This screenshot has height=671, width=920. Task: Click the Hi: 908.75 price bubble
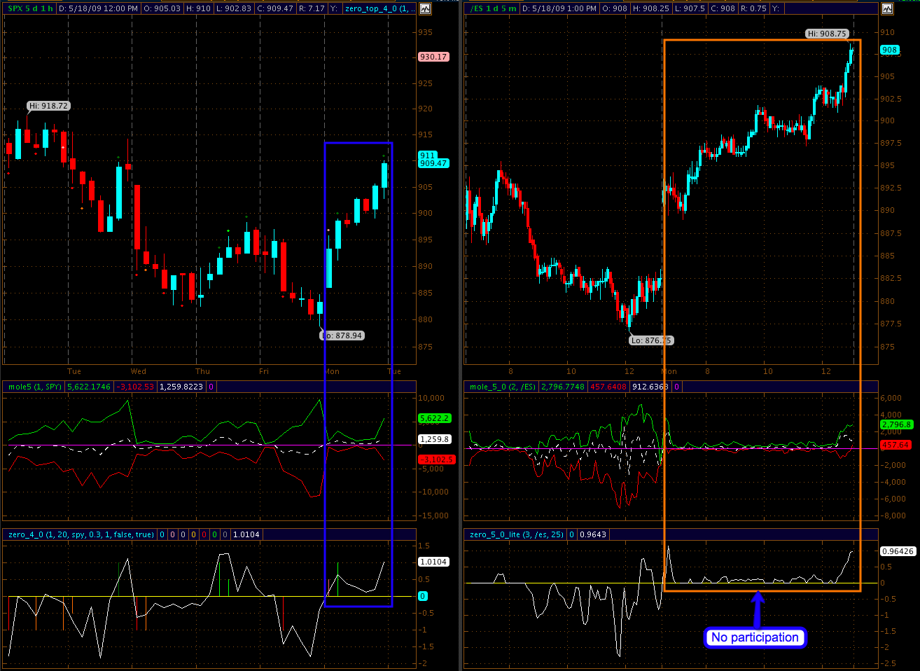[x=827, y=34]
